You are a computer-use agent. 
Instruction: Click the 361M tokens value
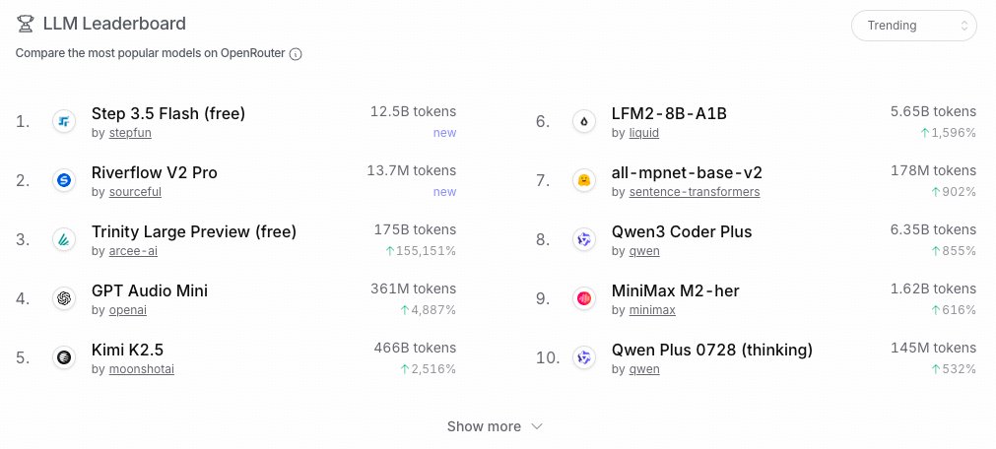point(414,289)
